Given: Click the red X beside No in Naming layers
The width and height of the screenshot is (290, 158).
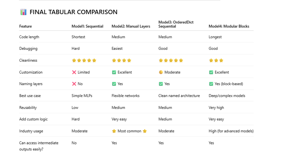Looking at the screenshot, I should point(74,84).
